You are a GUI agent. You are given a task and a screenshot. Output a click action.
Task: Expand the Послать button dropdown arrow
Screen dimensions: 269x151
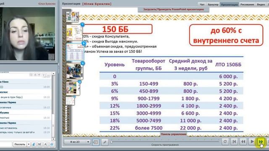[29, 144]
